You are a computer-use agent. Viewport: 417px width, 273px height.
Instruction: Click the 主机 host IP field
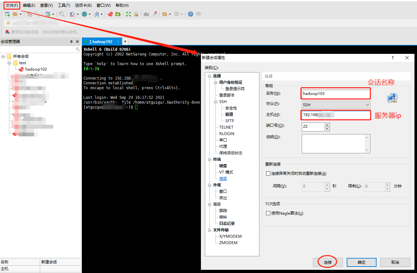[336, 115]
